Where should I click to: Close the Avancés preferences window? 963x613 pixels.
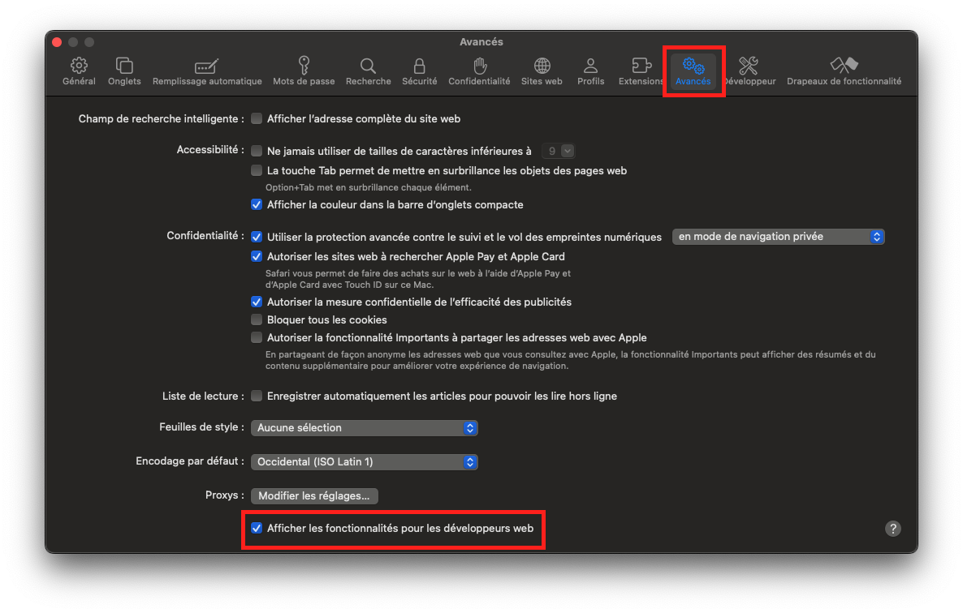[x=57, y=41]
